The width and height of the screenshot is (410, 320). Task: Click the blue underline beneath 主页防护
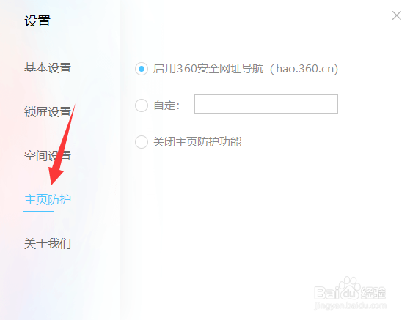click(38, 212)
